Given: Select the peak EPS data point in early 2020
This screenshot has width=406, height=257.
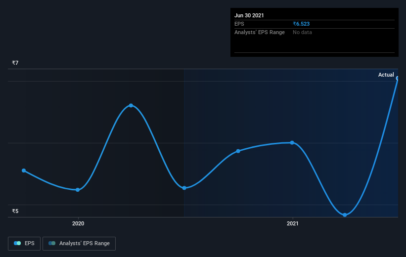Looking at the screenshot, I should [131, 105].
